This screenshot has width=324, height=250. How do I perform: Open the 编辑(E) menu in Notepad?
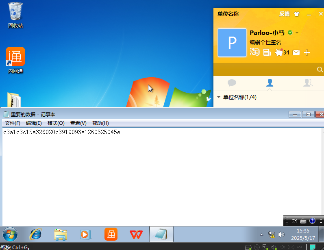[x=34, y=123]
